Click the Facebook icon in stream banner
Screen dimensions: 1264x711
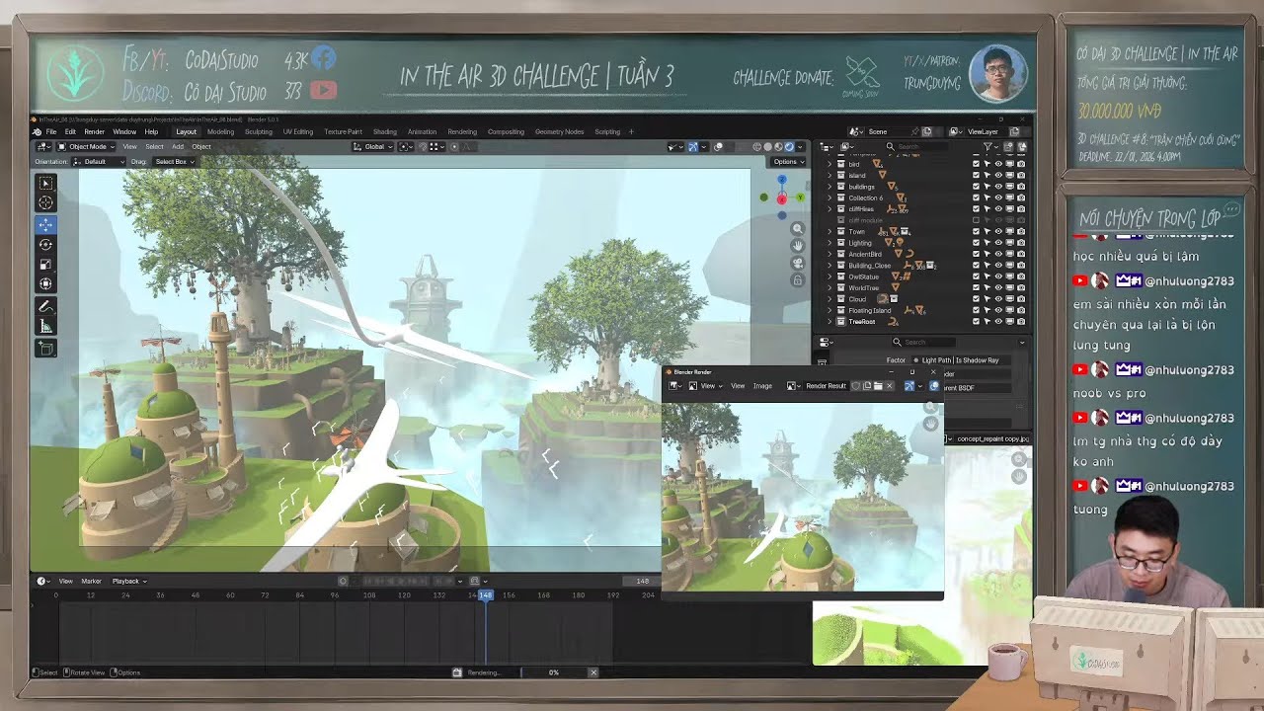[323, 59]
